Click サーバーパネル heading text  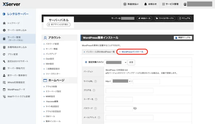click(x=59, y=20)
